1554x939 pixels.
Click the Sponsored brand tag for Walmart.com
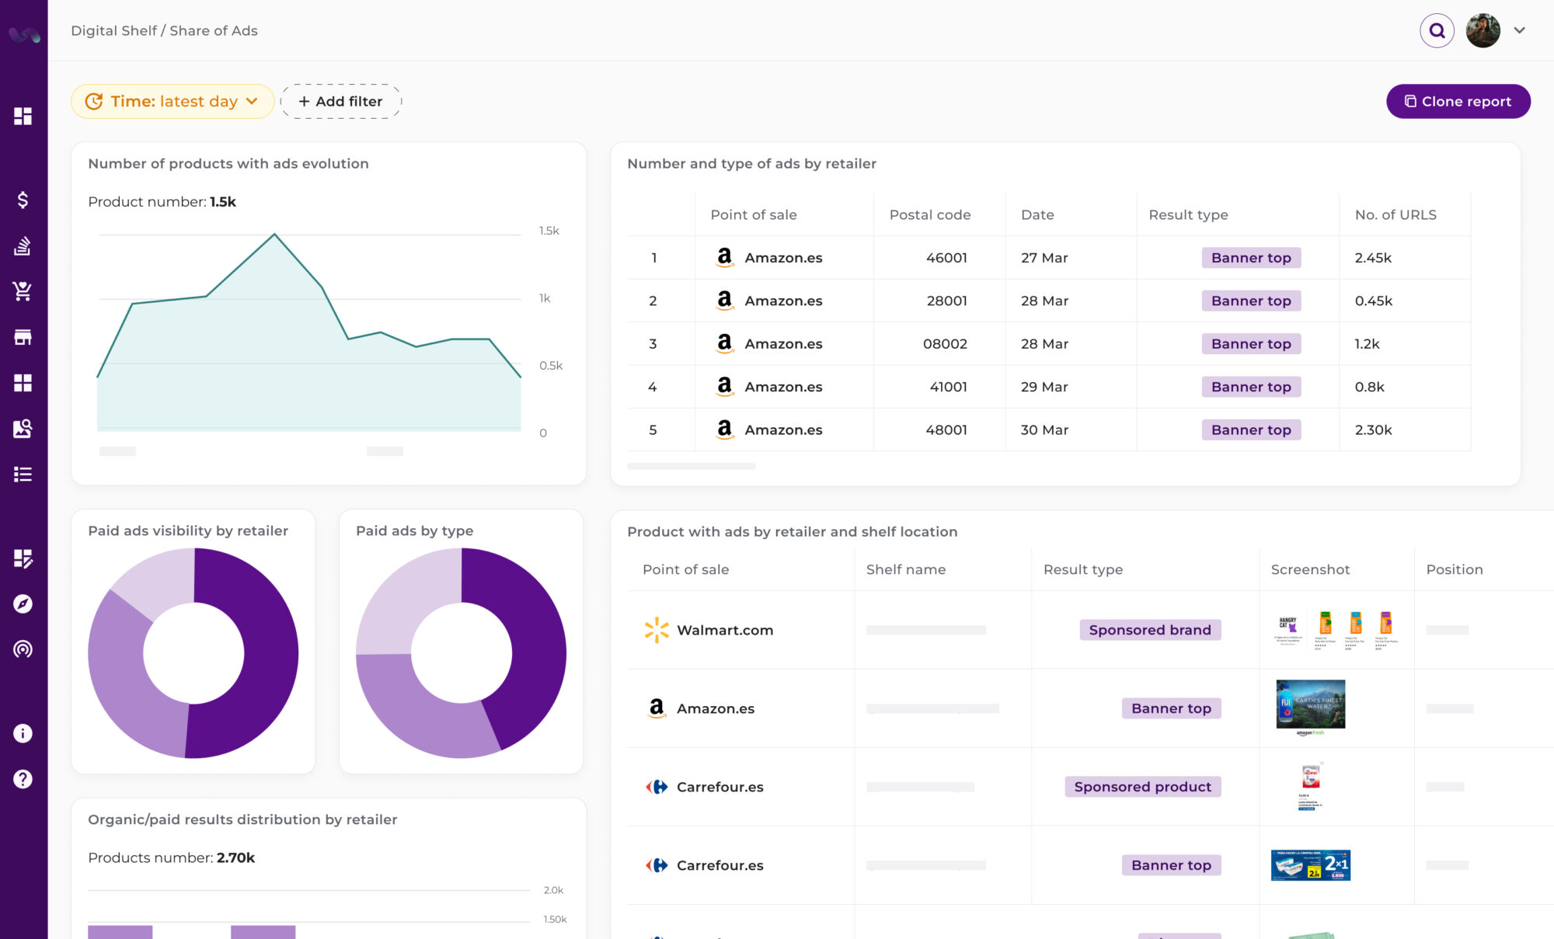tap(1150, 630)
